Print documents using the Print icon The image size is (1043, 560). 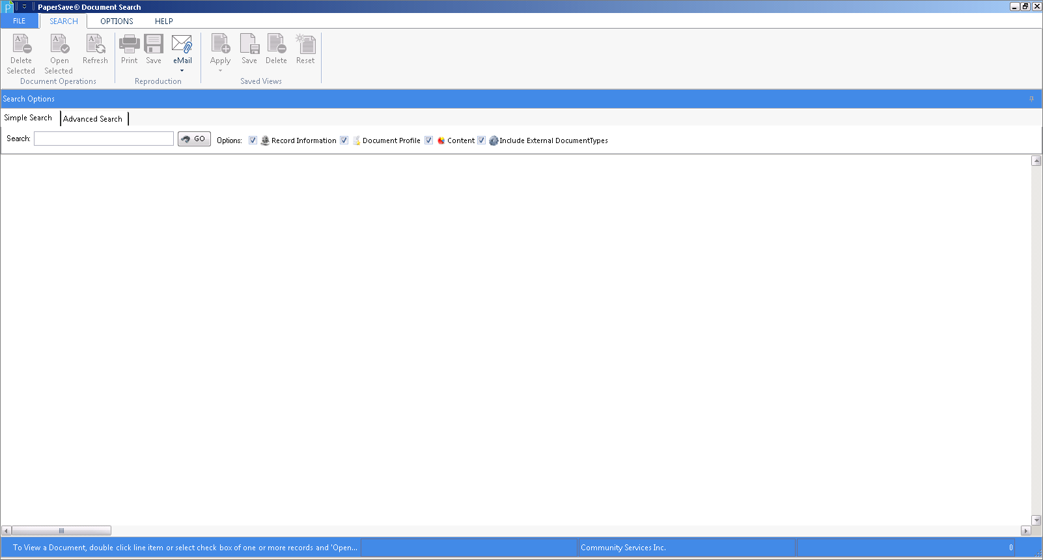[130, 44]
